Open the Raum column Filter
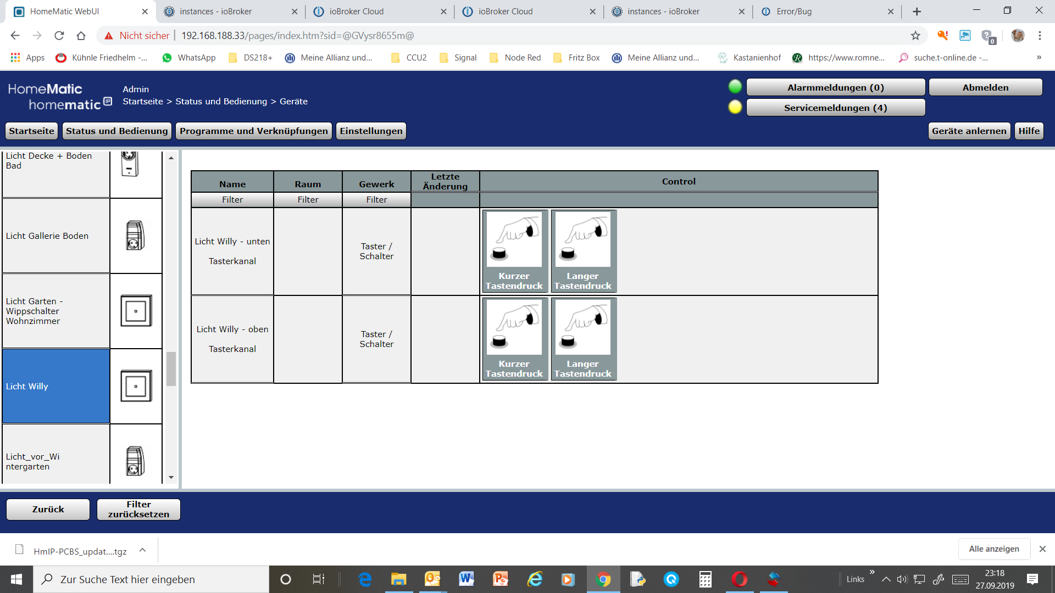The width and height of the screenshot is (1055, 593). (x=308, y=200)
